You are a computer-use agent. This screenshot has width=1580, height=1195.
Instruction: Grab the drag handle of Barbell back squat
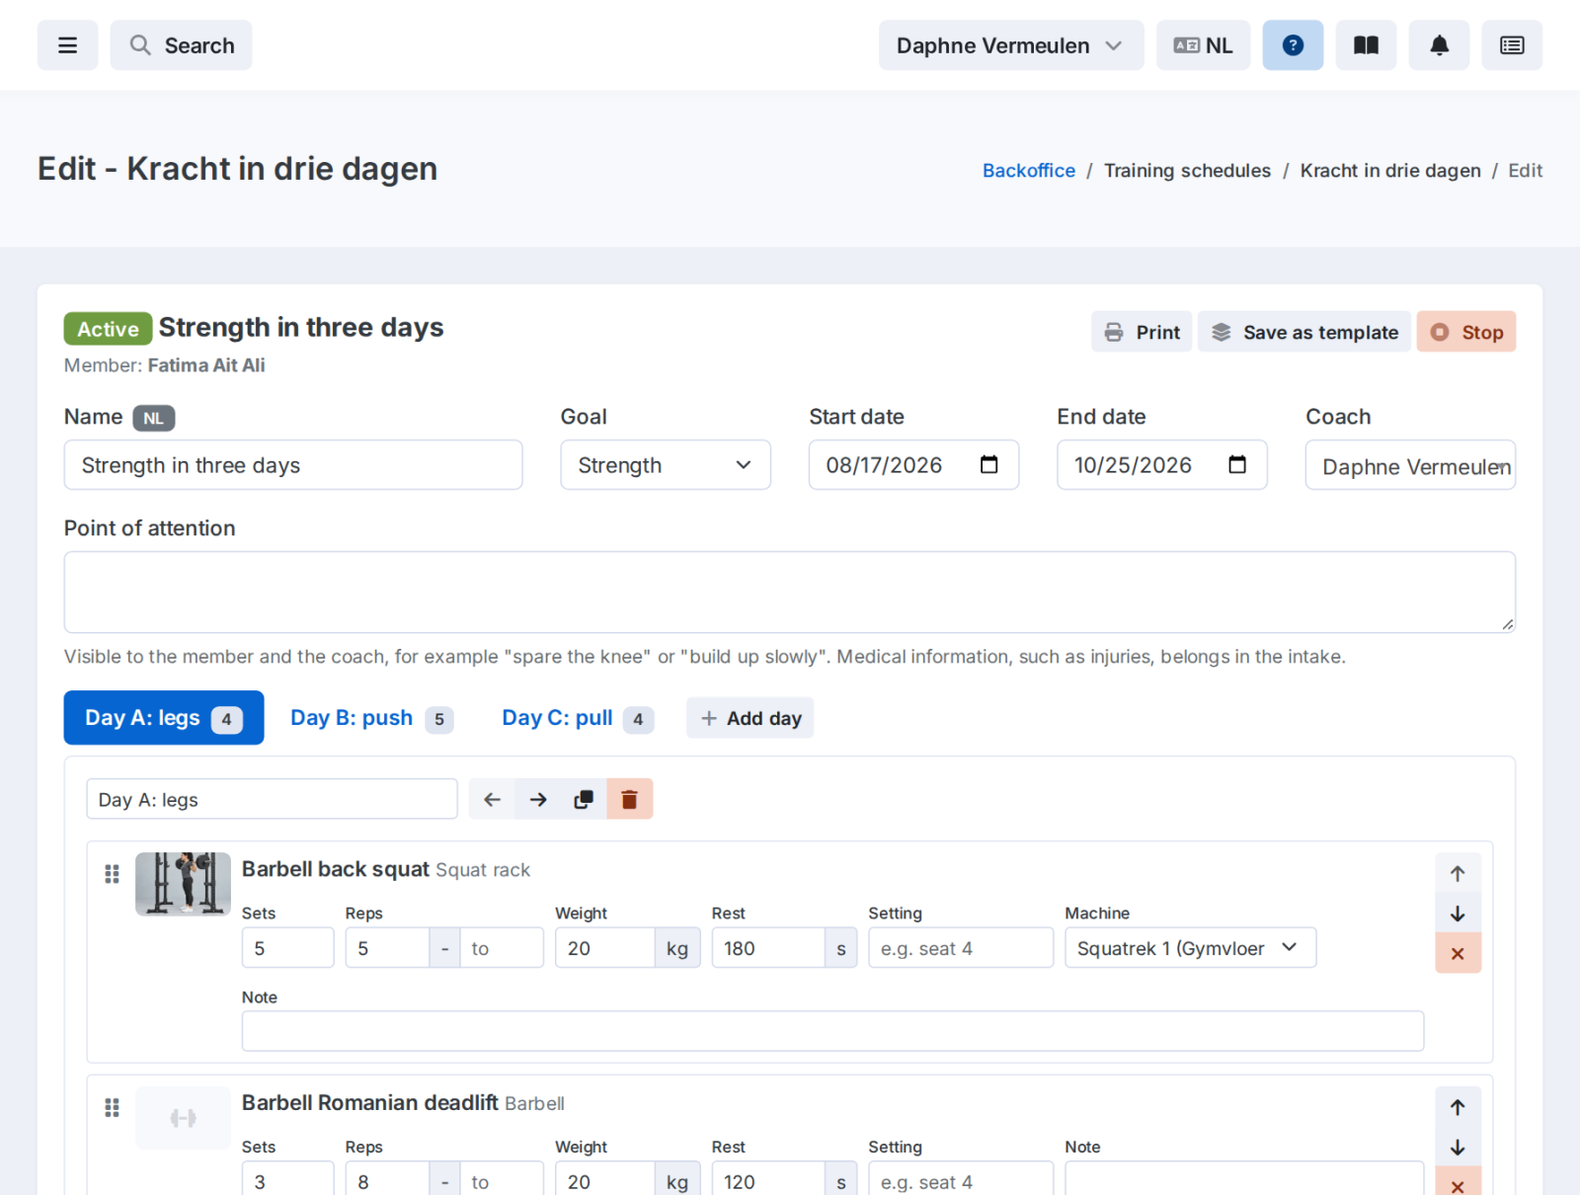click(112, 874)
